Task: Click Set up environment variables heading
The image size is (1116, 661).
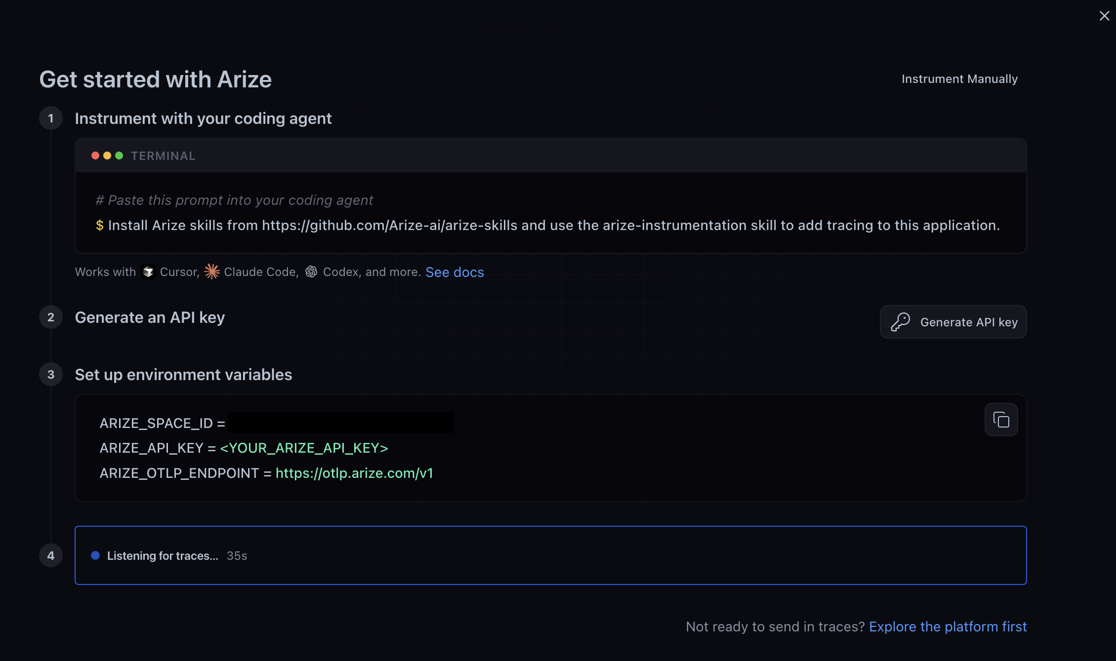Action: click(x=183, y=375)
